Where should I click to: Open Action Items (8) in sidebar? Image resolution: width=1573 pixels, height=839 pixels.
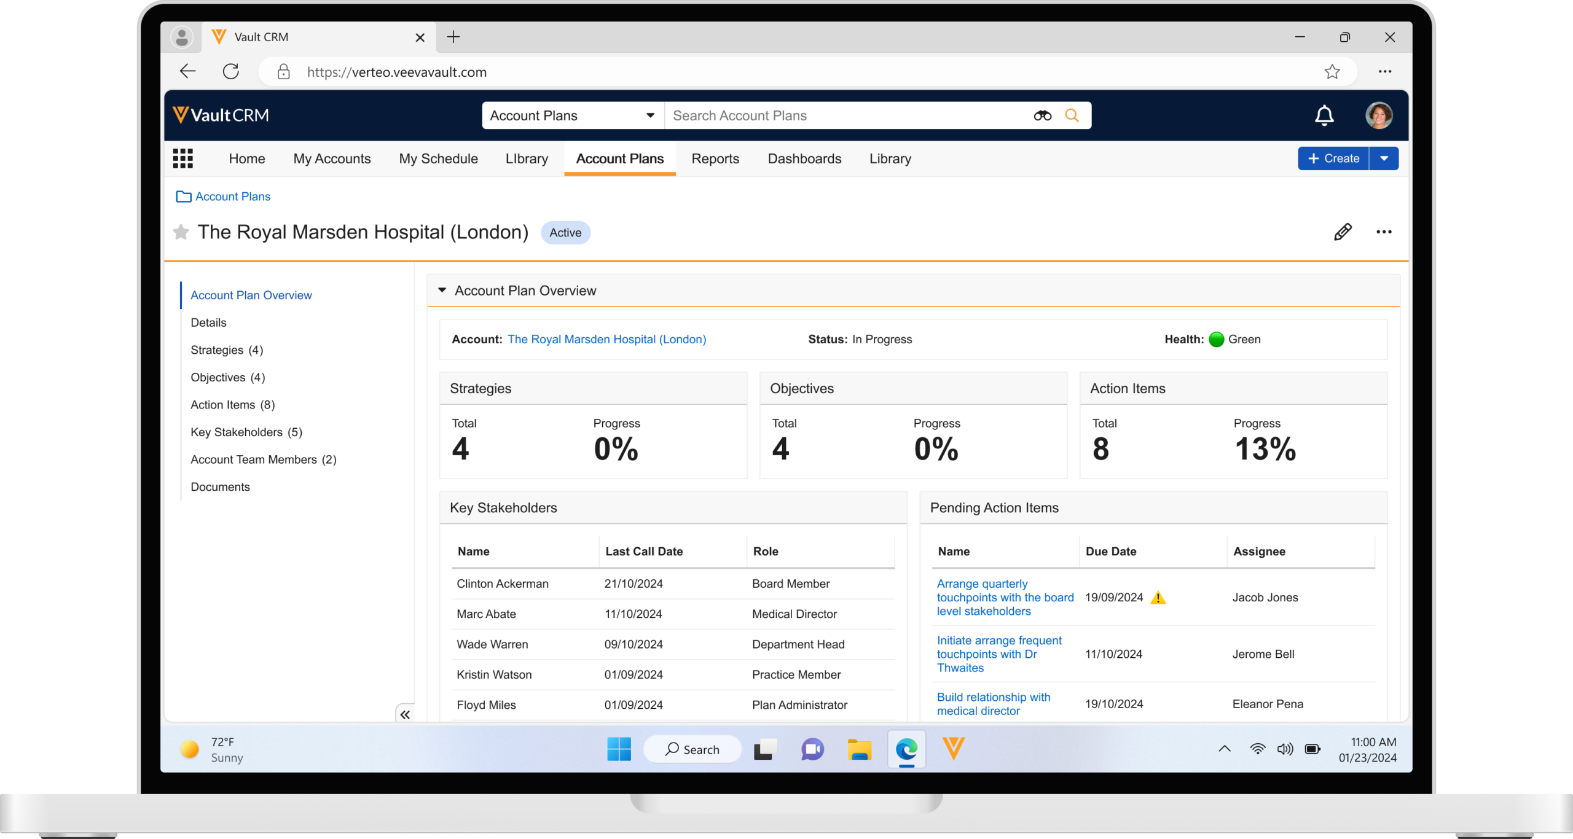tap(233, 405)
